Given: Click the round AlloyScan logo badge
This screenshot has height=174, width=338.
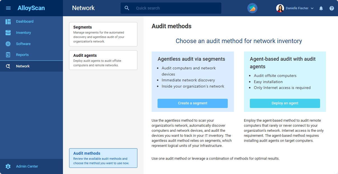Looking at the screenshot, I should [x=252, y=8].
